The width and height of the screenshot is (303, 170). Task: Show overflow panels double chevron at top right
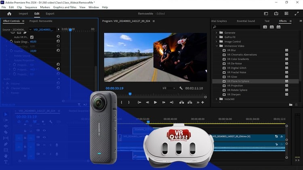coord(301,21)
